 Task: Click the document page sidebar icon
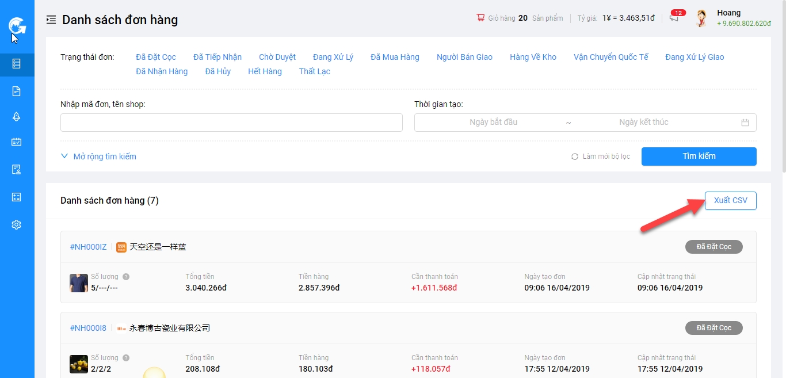17,91
